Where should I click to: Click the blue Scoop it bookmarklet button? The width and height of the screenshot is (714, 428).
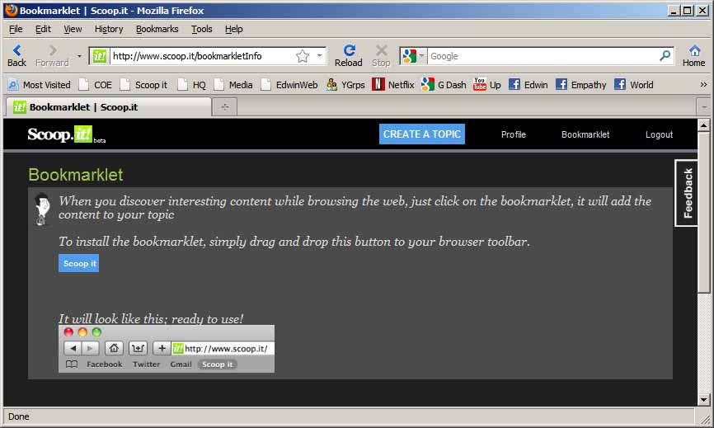[x=79, y=263]
